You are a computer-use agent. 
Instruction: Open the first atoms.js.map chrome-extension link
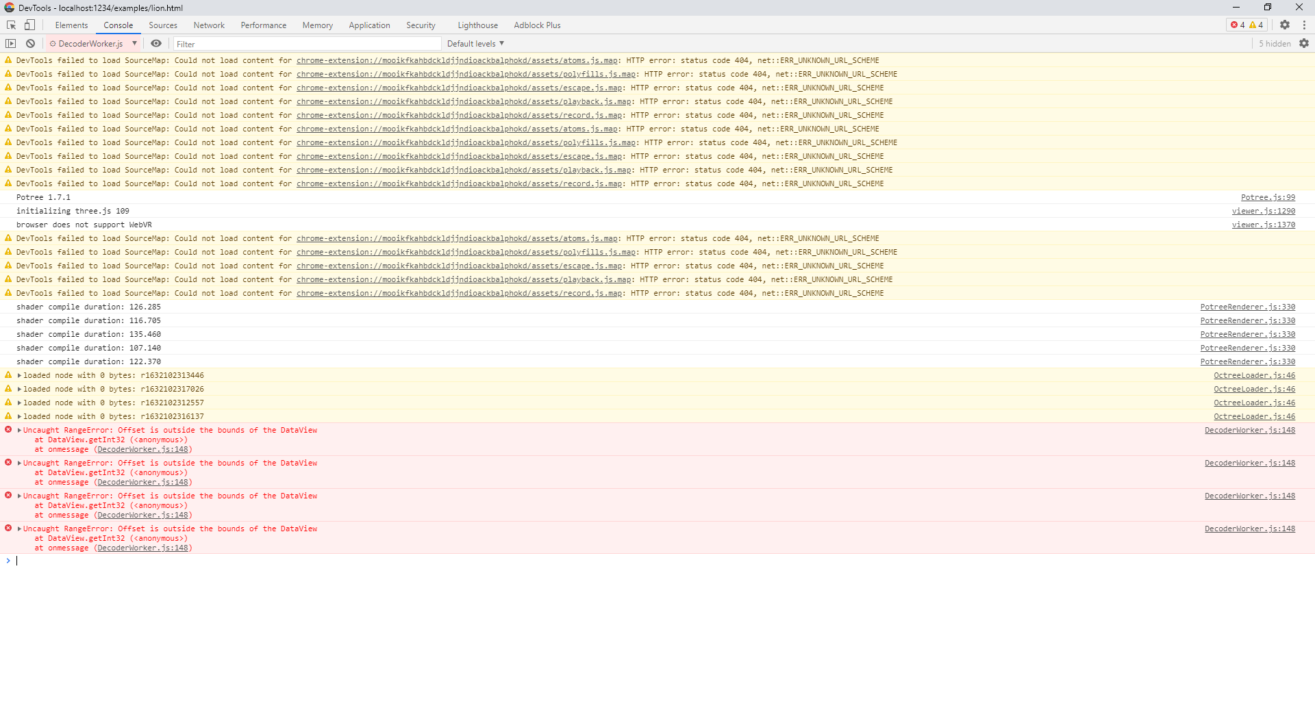[457, 60]
